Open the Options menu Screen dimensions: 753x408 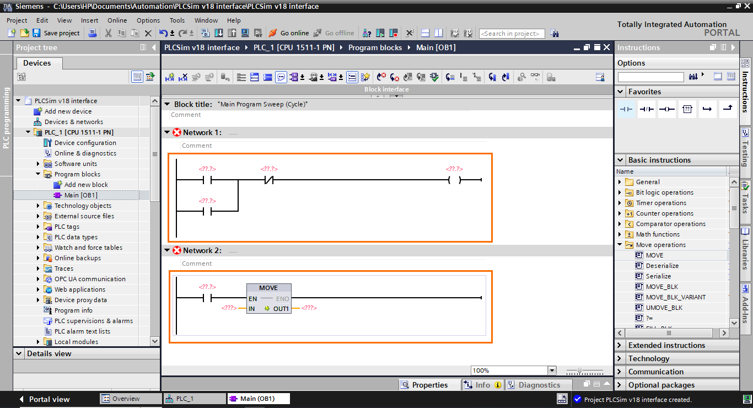pyautogui.click(x=148, y=20)
